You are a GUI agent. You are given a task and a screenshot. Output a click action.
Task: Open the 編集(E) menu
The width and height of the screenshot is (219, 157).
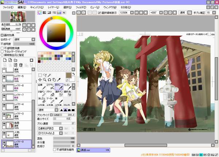click(x=22, y=7)
